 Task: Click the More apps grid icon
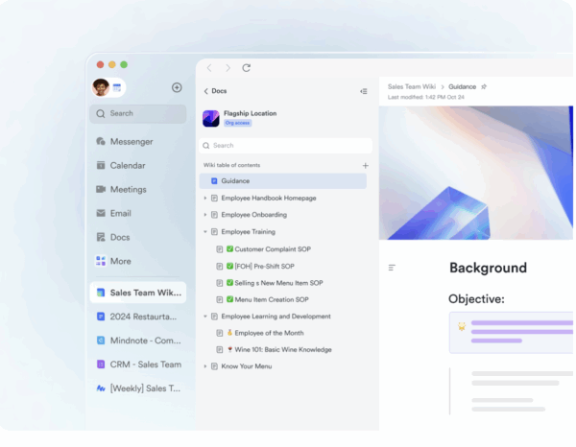point(101,261)
